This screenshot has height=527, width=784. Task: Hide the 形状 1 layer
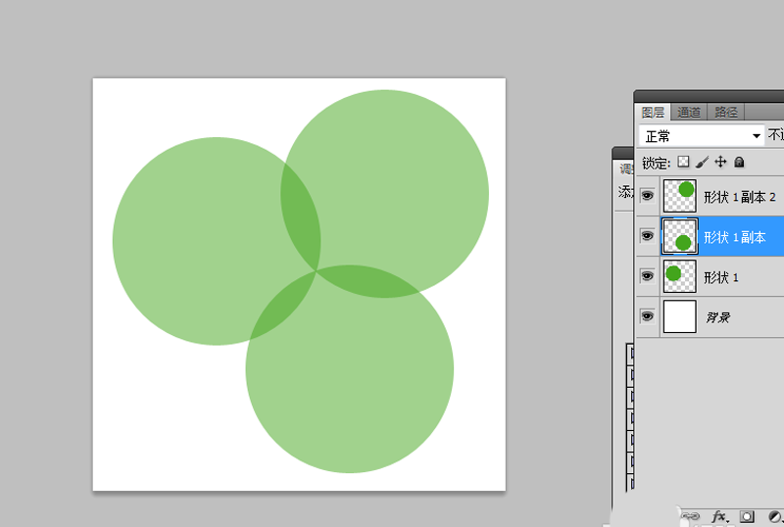pos(647,276)
